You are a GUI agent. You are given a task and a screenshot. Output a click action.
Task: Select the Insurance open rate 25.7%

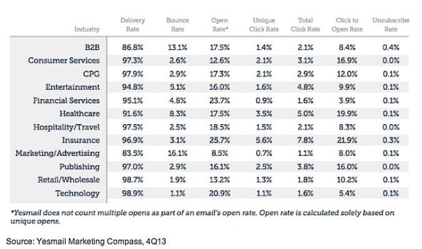point(220,140)
